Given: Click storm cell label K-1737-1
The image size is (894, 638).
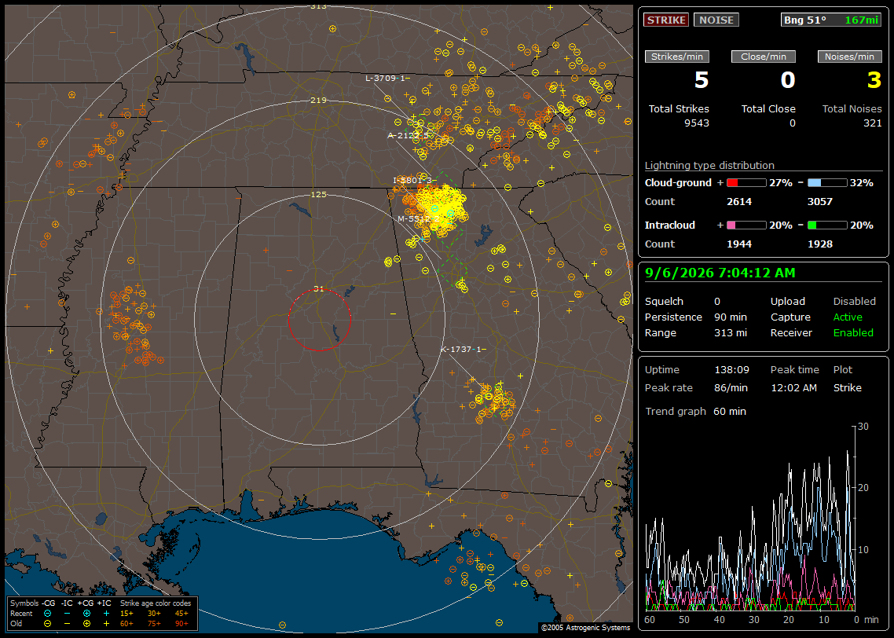Looking at the screenshot, I should tap(461, 349).
